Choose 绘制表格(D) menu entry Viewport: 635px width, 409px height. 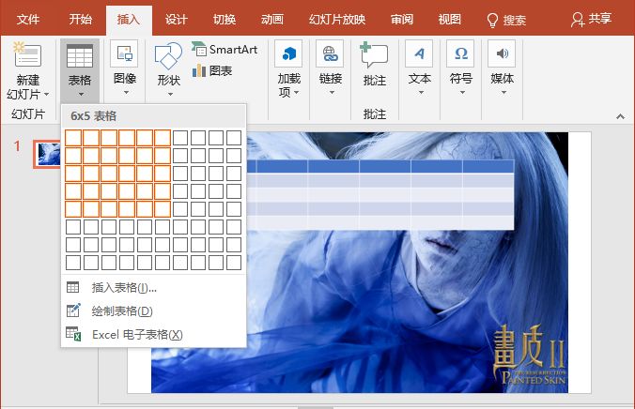click(x=153, y=311)
